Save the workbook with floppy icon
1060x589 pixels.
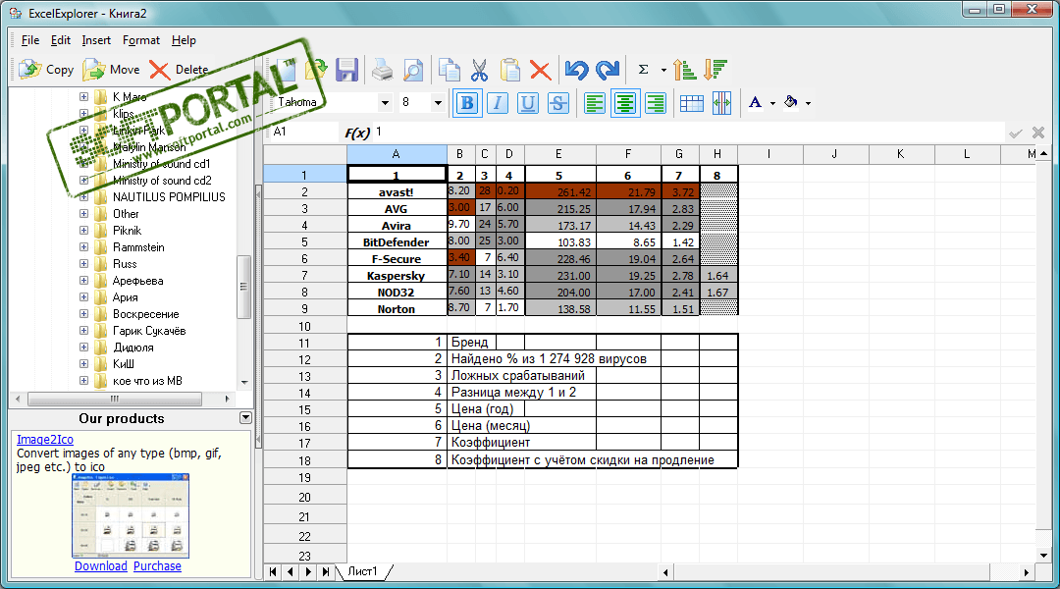(346, 69)
